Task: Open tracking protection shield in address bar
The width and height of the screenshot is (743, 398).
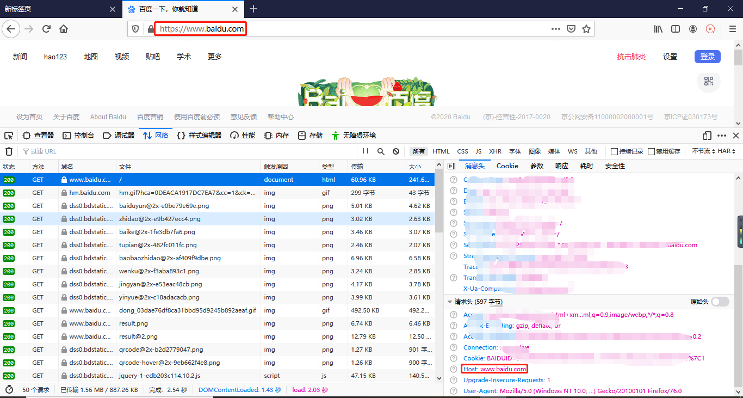Action: click(x=136, y=29)
